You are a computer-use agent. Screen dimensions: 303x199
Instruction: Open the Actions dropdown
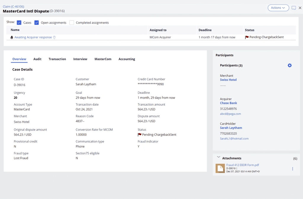tap(278, 8)
